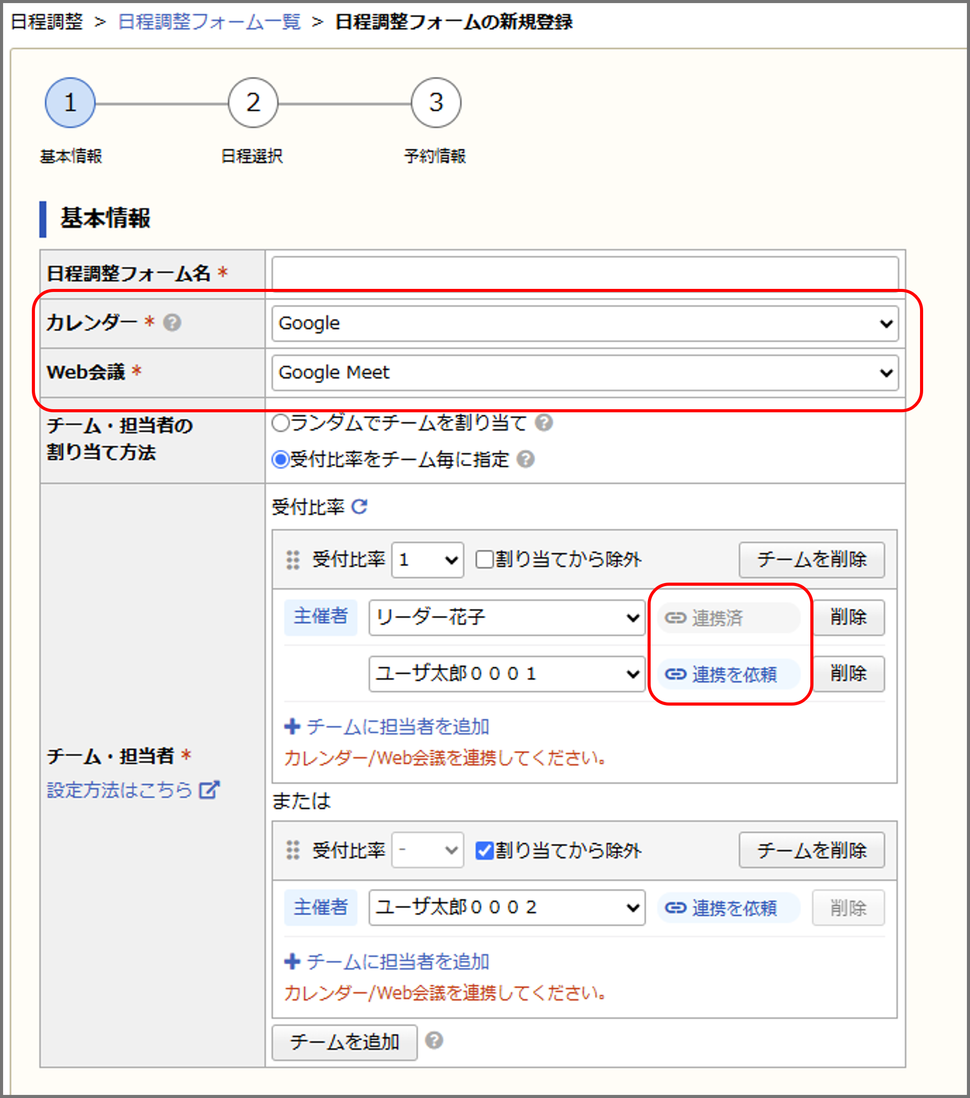This screenshot has width=970, height=1098.
Task: Click the または separator text
Action: (302, 802)
